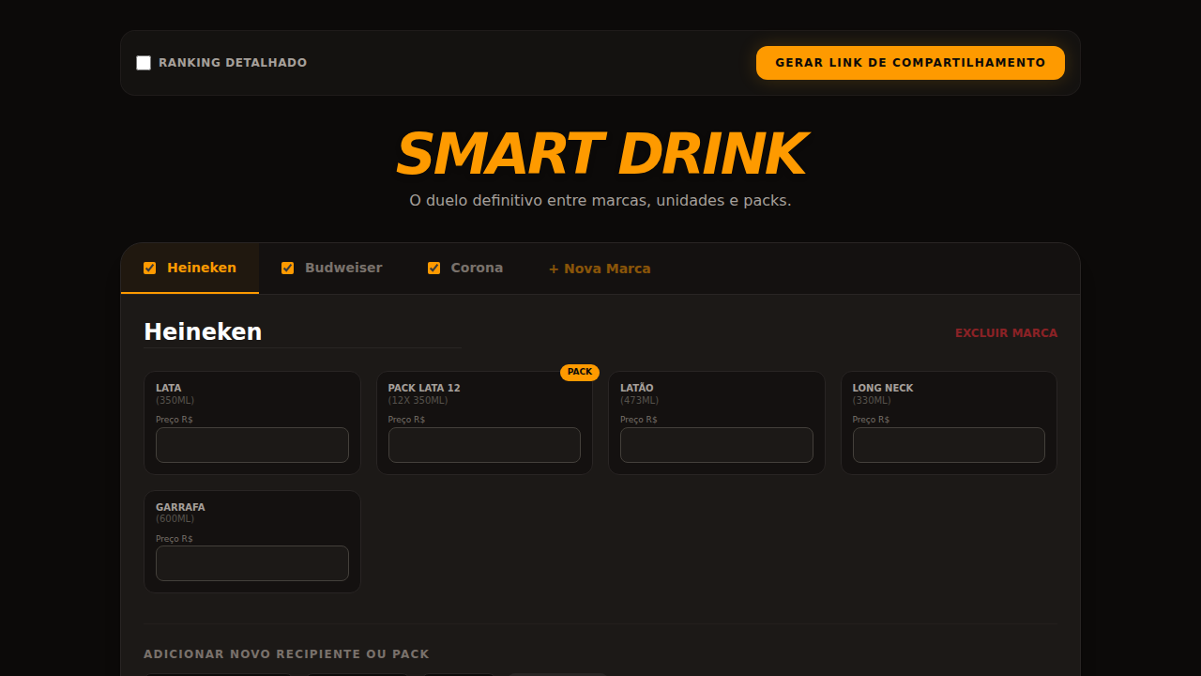
Task: Focus the Pack Lata 12 price input
Action: 484,444
